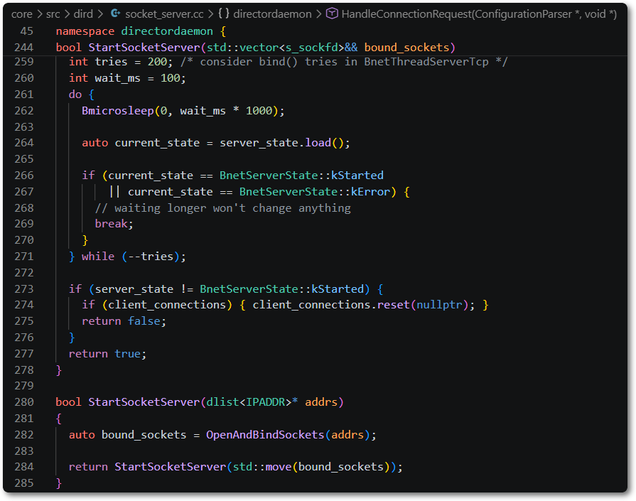Open the HandleConnectionRequest function breadcrumb
The width and height of the screenshot is (636, 501).
(479, 14)
